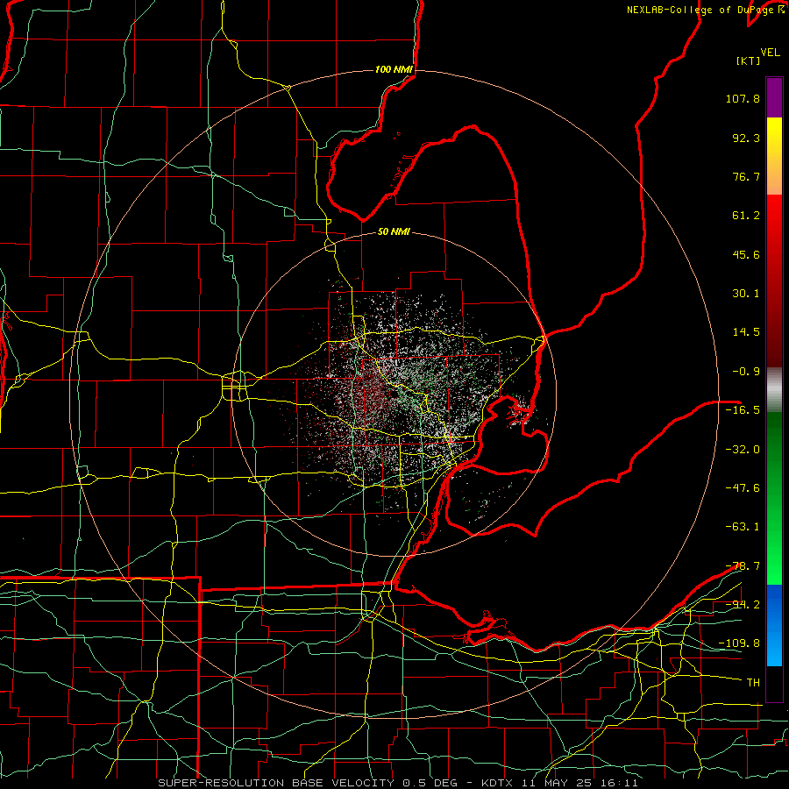Click the "KDTX" radar site identifier

point(499,783)
